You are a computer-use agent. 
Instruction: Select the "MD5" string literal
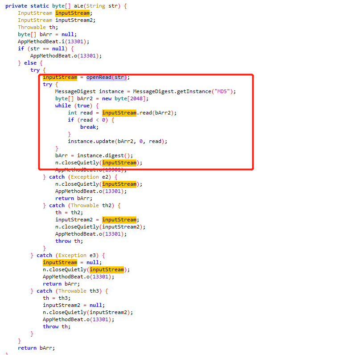tap(224, 91)
